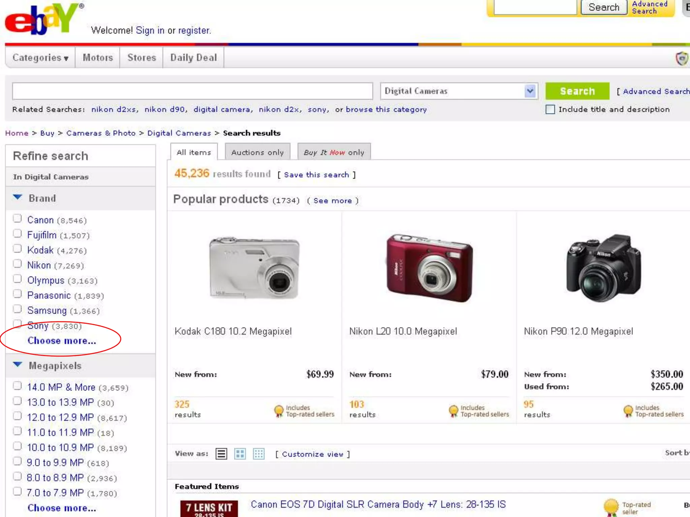
Task: Open the Daily Deal menu item
Action: click(x=193, y=58)
